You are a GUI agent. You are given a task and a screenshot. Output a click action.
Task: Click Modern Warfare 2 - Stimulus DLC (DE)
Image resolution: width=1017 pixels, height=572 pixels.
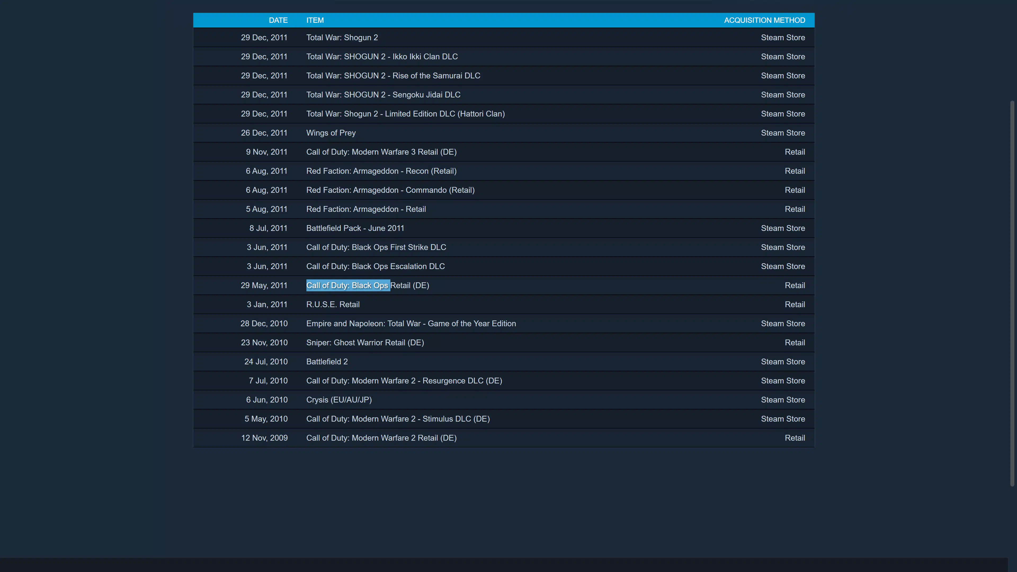point(398,419)
